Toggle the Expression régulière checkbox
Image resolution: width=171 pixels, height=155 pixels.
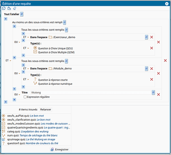[25, 97]
